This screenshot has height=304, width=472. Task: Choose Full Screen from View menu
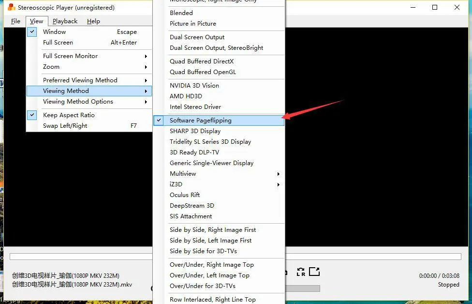point(89,43)
